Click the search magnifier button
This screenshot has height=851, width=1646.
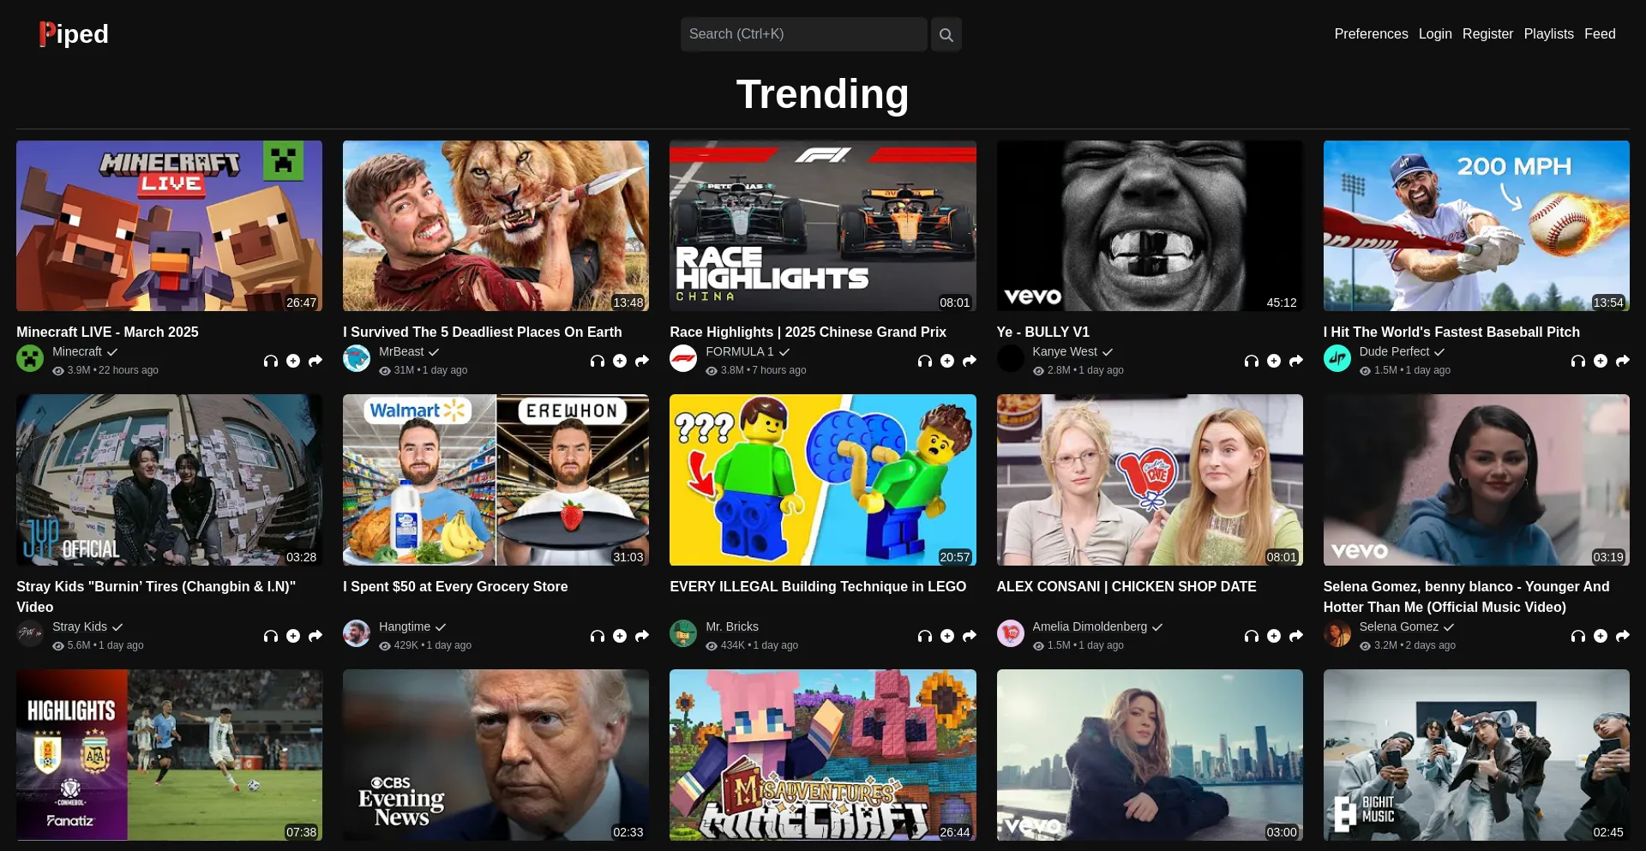pos(946,34)
